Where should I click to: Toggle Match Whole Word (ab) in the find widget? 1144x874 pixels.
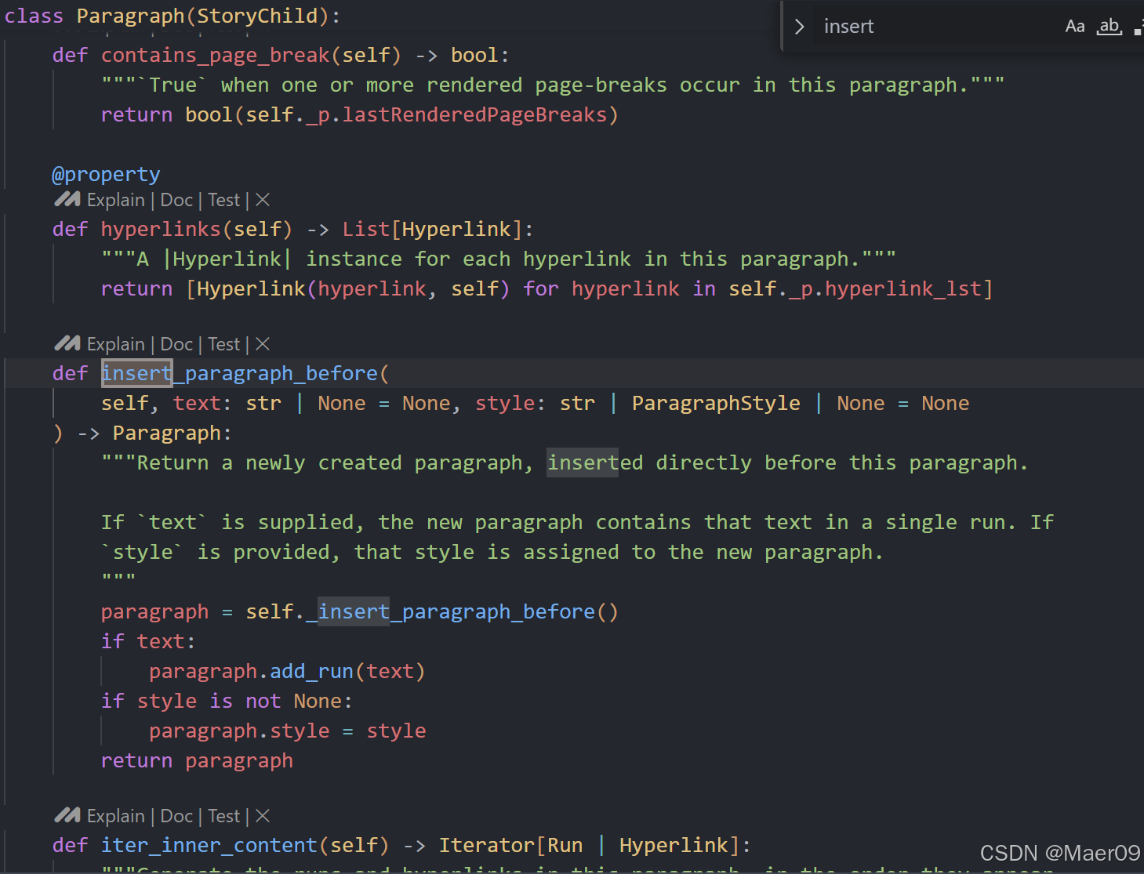pyautogui.click(x=1109, y=27)
